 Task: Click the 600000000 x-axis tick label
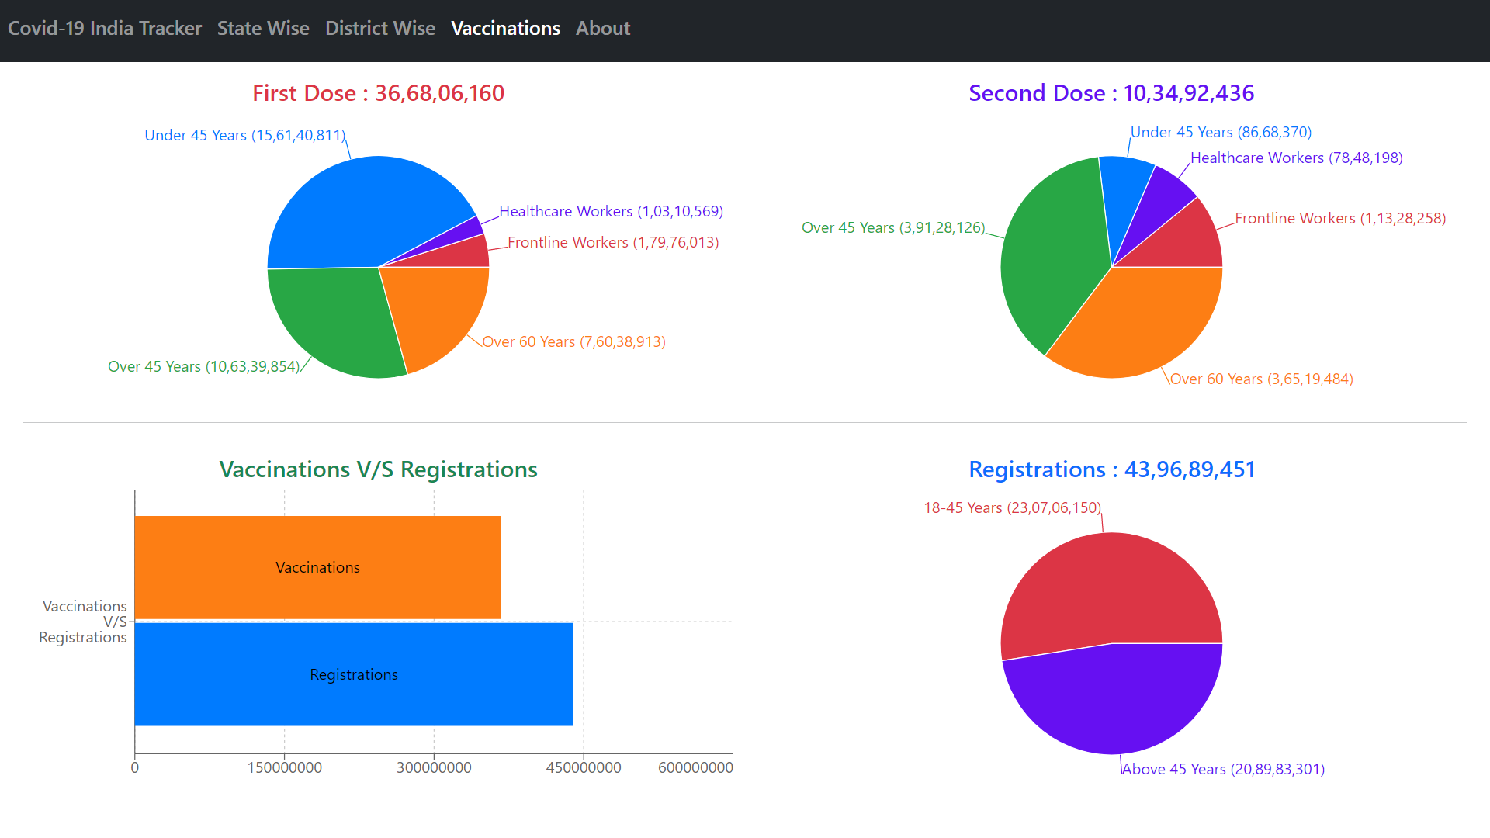[695, 767]
